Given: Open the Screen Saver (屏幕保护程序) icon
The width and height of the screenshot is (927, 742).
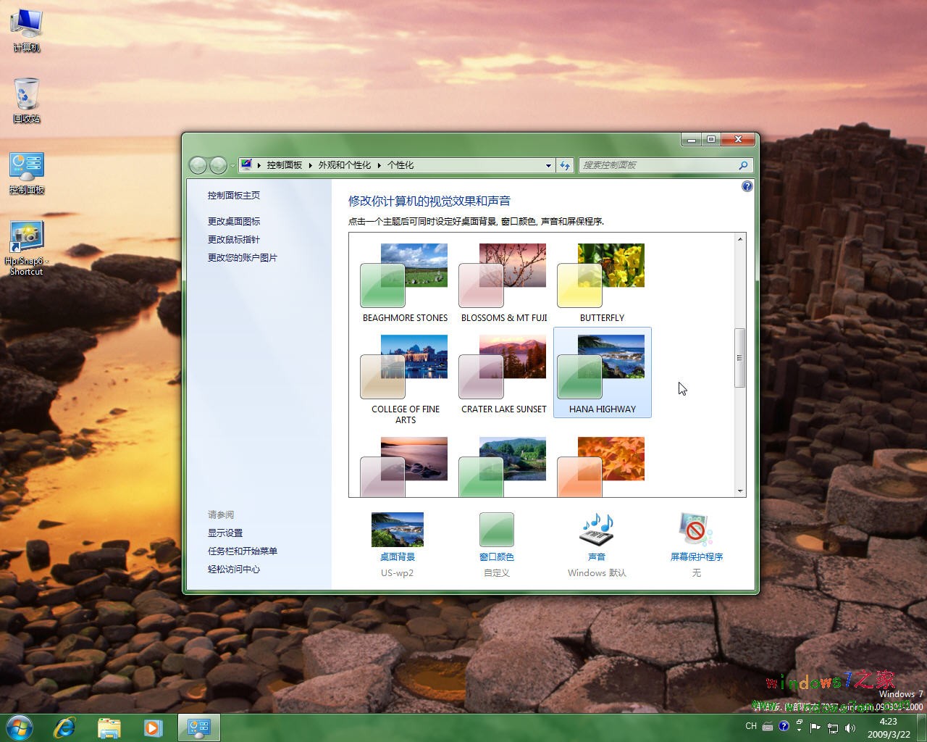Looking at the screenshot, I should pyautogui.click(x=696, y=530).
